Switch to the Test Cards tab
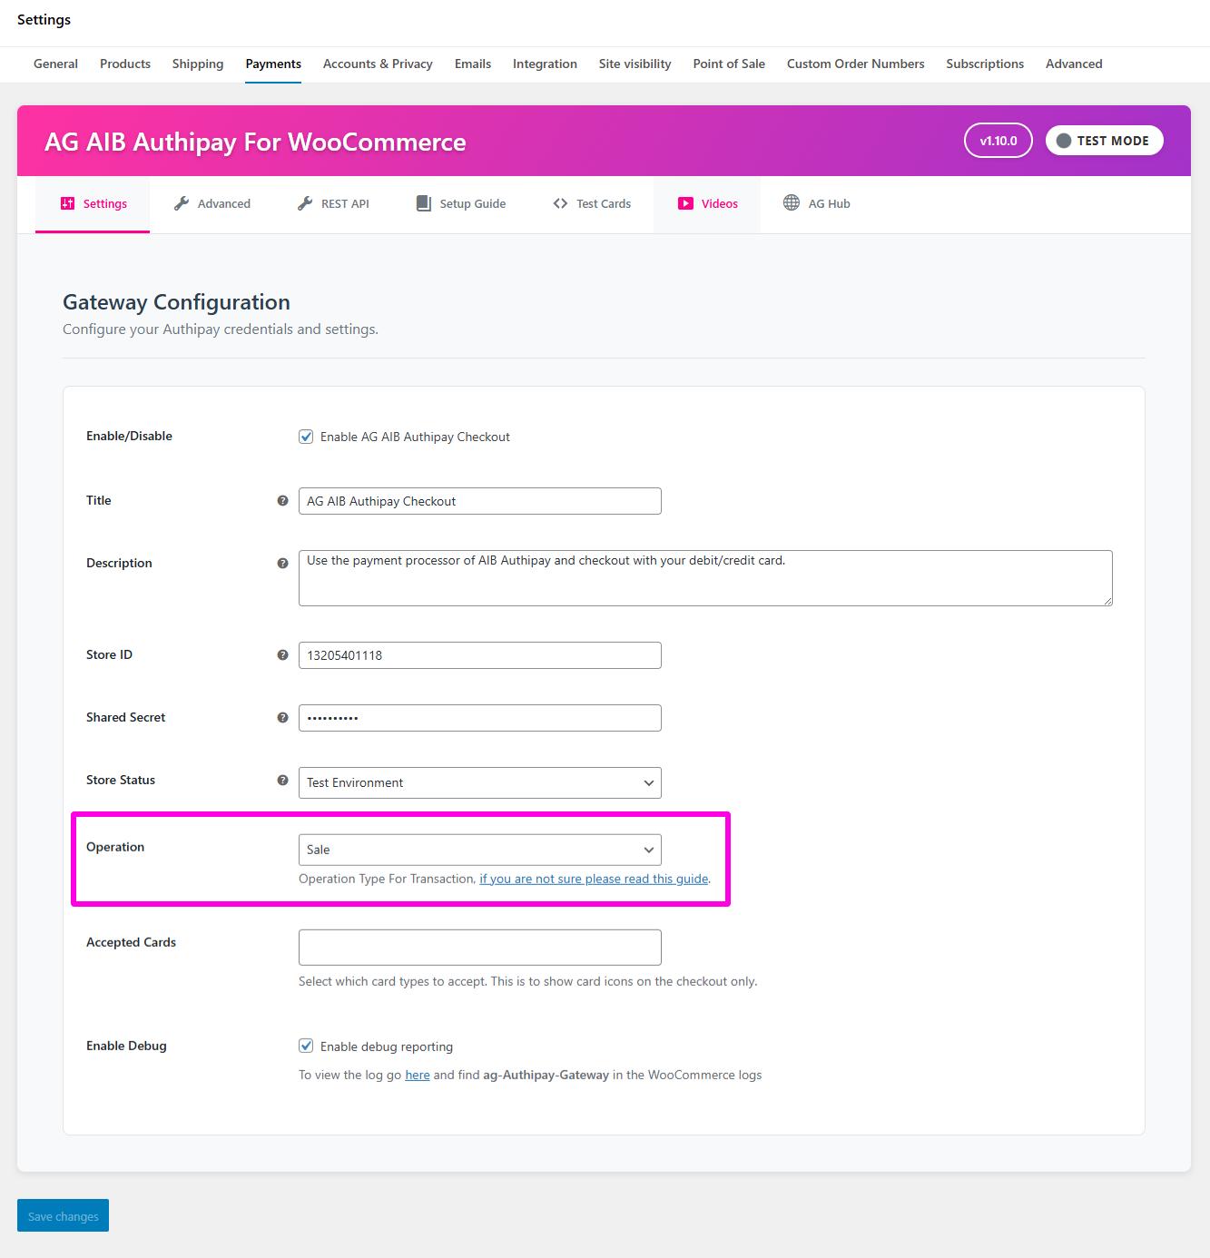Viewport: 1210px width, 1258px height. 592,204
